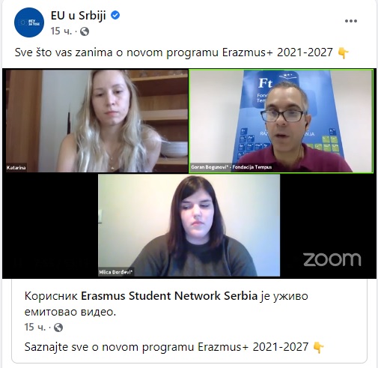Click the shared post globe privacy icon
378x368 pixels.
[58, 328]
